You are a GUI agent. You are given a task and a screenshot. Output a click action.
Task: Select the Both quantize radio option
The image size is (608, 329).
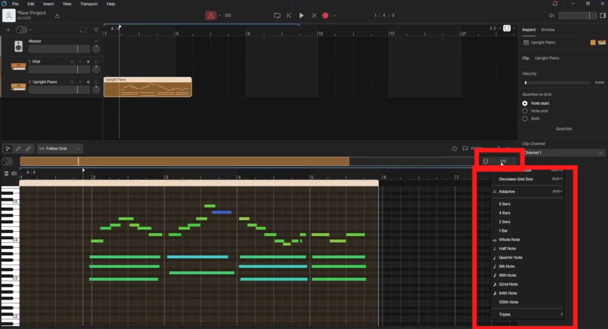(525, 119)
